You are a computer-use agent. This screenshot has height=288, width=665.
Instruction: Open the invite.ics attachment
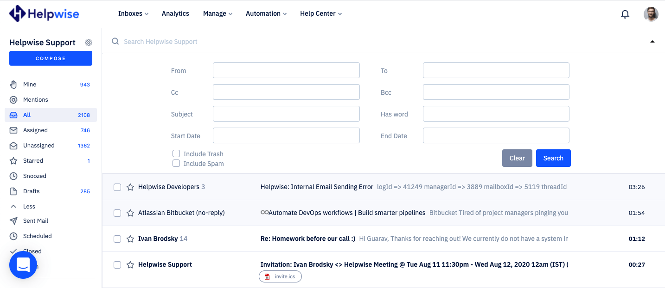(x=280, y=276)
